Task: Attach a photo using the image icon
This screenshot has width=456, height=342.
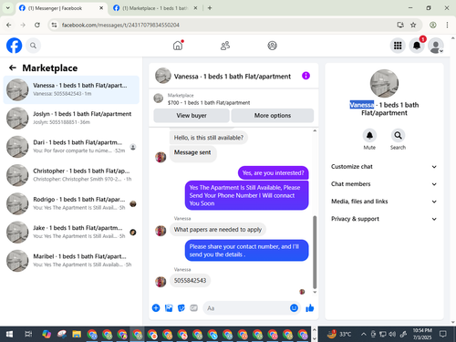Action: 169,308
